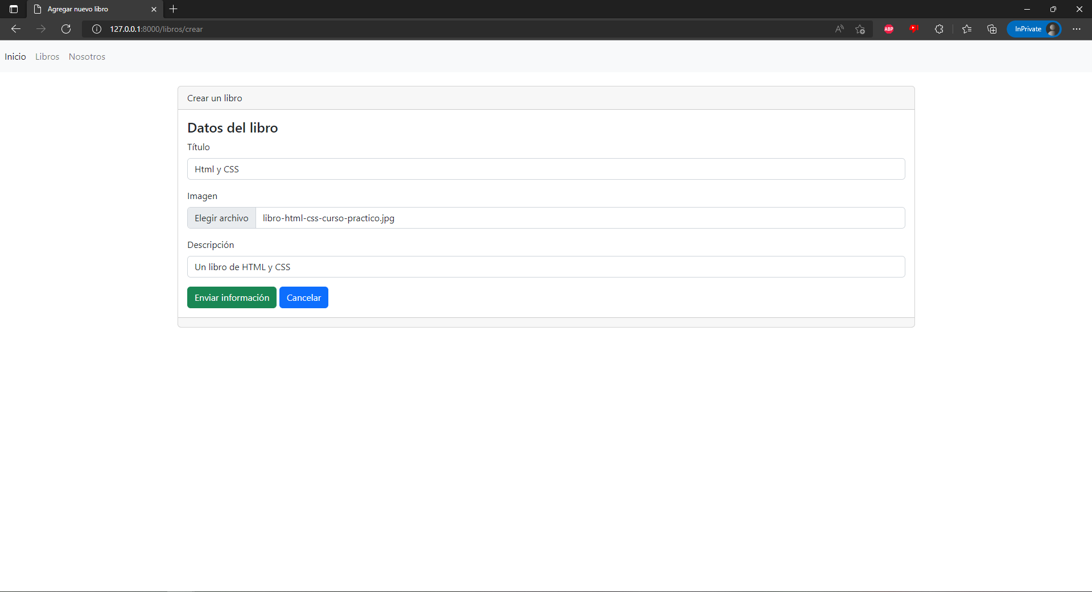1092x592 pixels.
Task: Click the site information icon in address bar
Action: [x=96, y=29]
